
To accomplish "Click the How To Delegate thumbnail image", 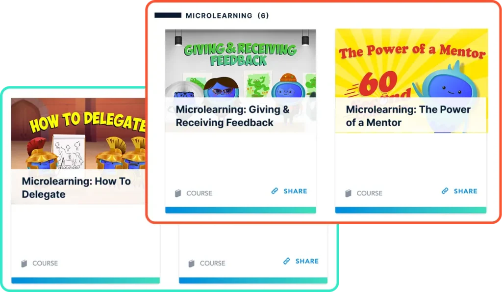I will [78, 133].
